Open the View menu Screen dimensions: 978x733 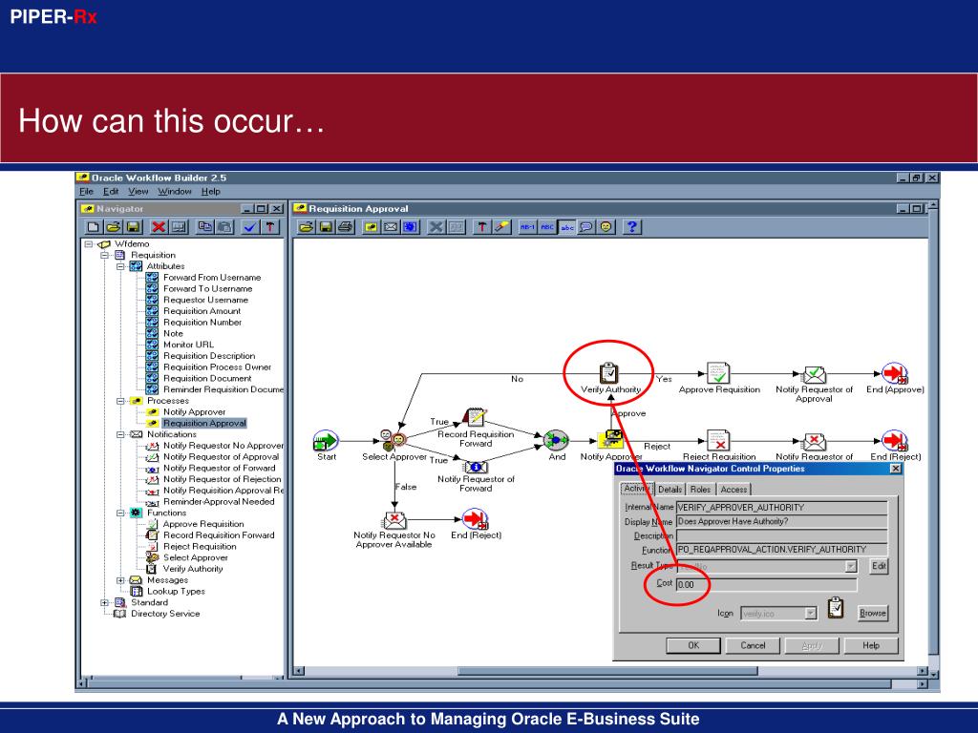pos(138,191)
